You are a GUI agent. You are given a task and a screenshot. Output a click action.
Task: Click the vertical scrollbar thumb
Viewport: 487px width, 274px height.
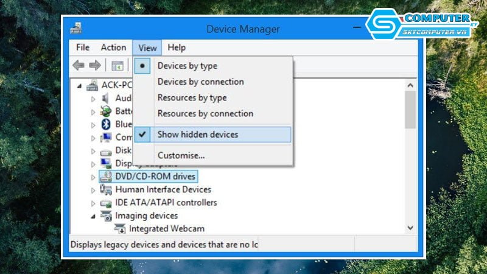(410, 110)
